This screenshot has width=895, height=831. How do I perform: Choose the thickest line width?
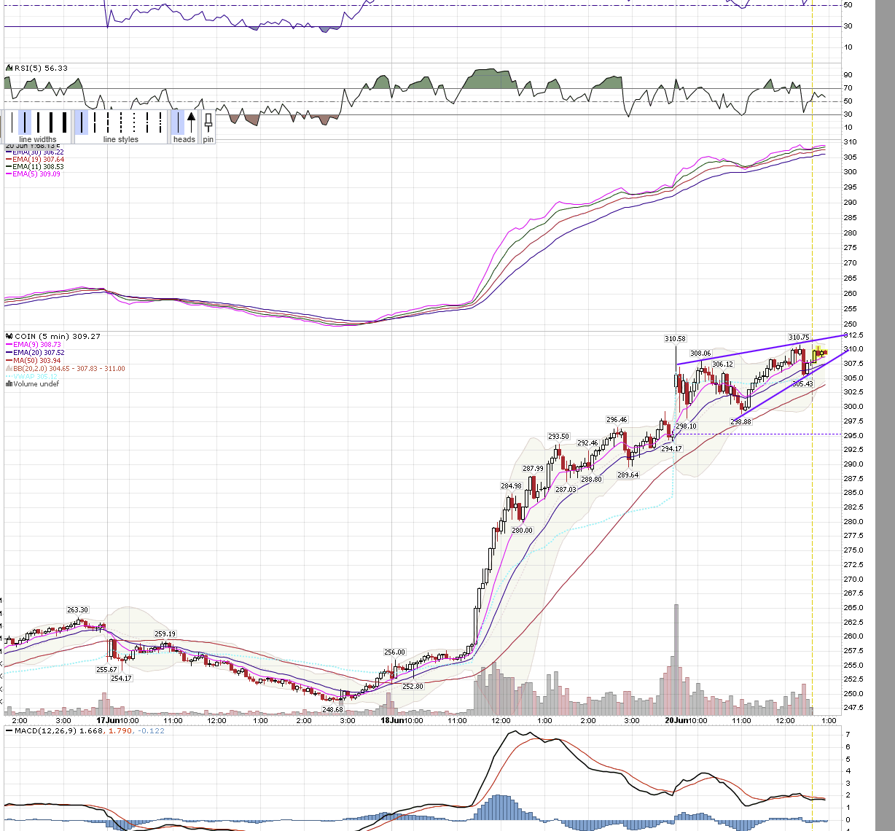click(64, 122)
